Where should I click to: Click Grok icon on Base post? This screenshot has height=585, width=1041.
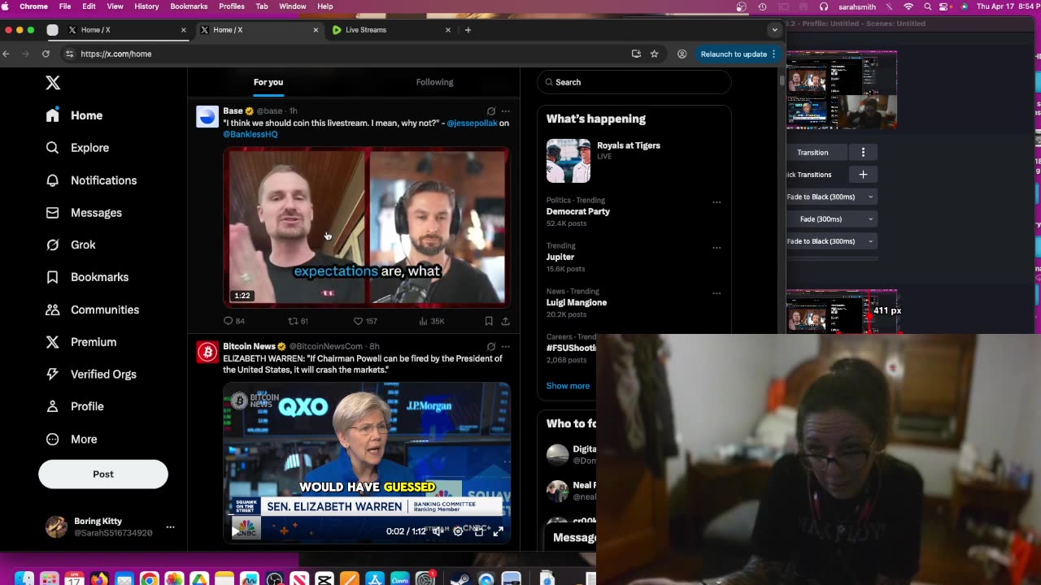point(491,111)
